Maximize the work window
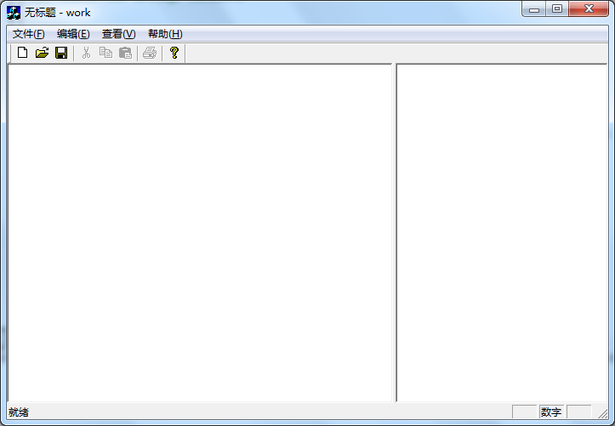 (557, 9)
